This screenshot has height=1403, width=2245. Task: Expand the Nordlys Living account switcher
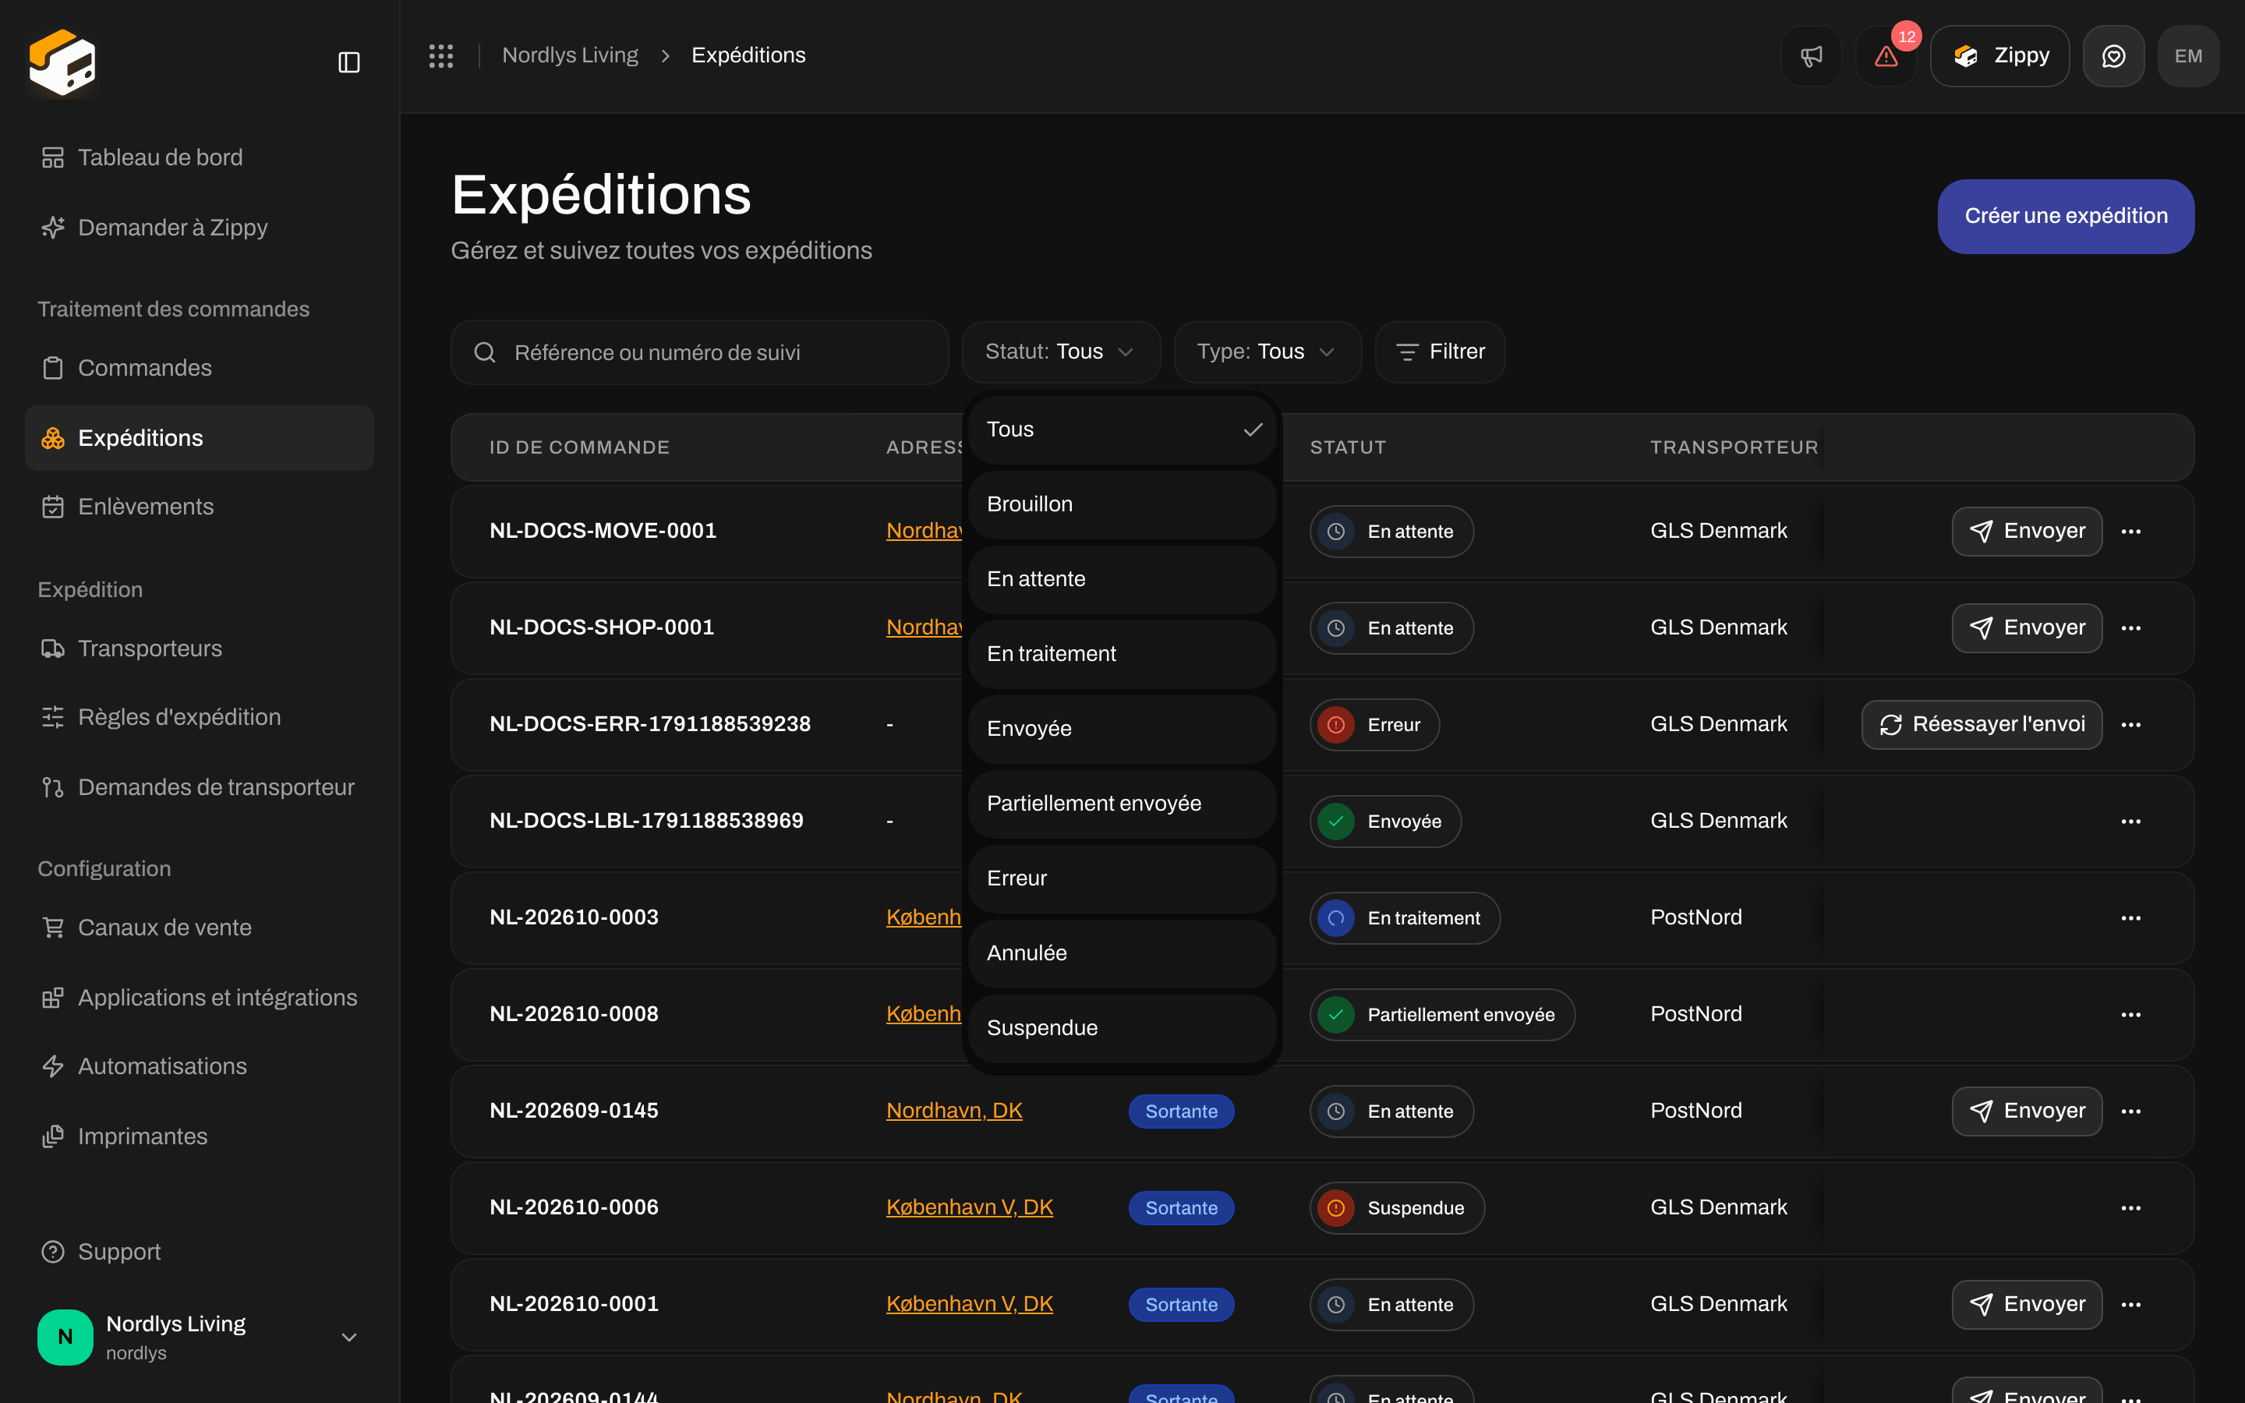click(x=199, y=1336)
